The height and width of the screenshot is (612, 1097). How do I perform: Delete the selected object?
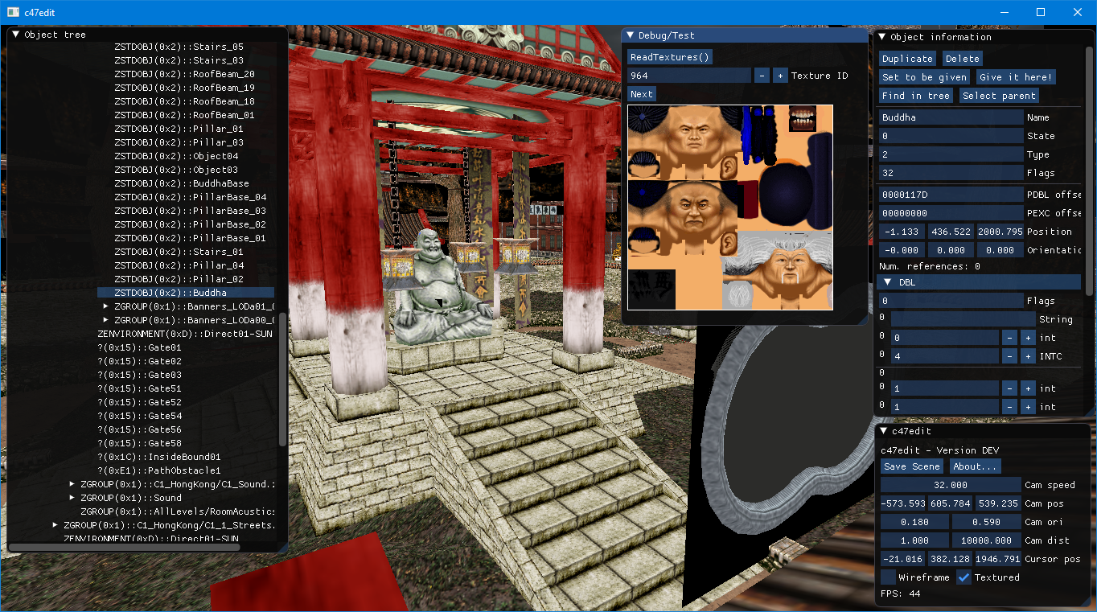962,59
